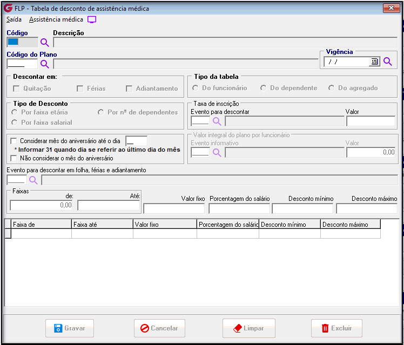This screenshot has width=404, height=345.
Task: Click the Desconto máximo input field
Action: point(367,208)
